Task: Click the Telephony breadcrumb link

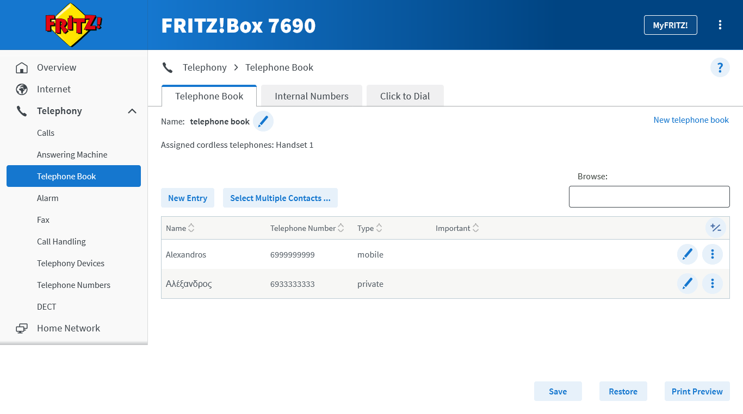Action: tap(205, 67)
